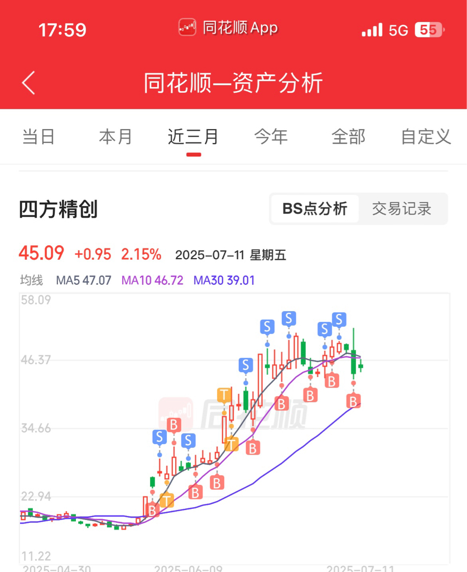Select the topmost S sell marker on chart
467x572 pixels.
(x=289, y=318)
